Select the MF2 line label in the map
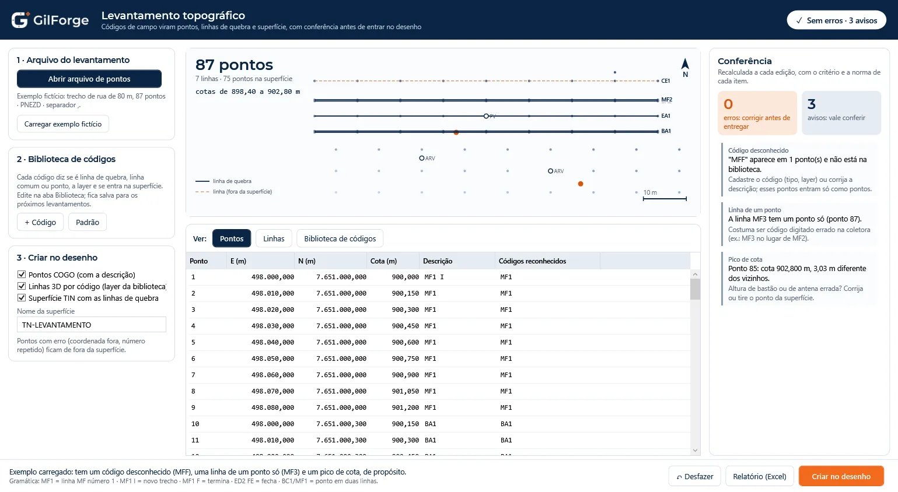Viewport: 898px width, 492px height. [x=666, y=100]
